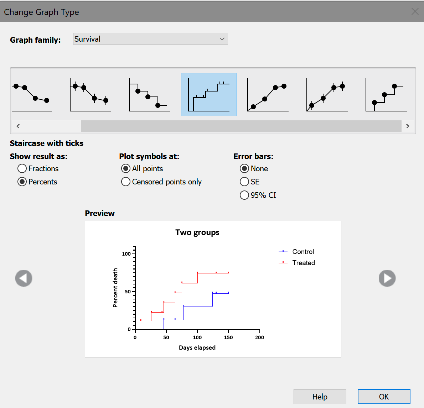Click the OK button

point(384,397)
